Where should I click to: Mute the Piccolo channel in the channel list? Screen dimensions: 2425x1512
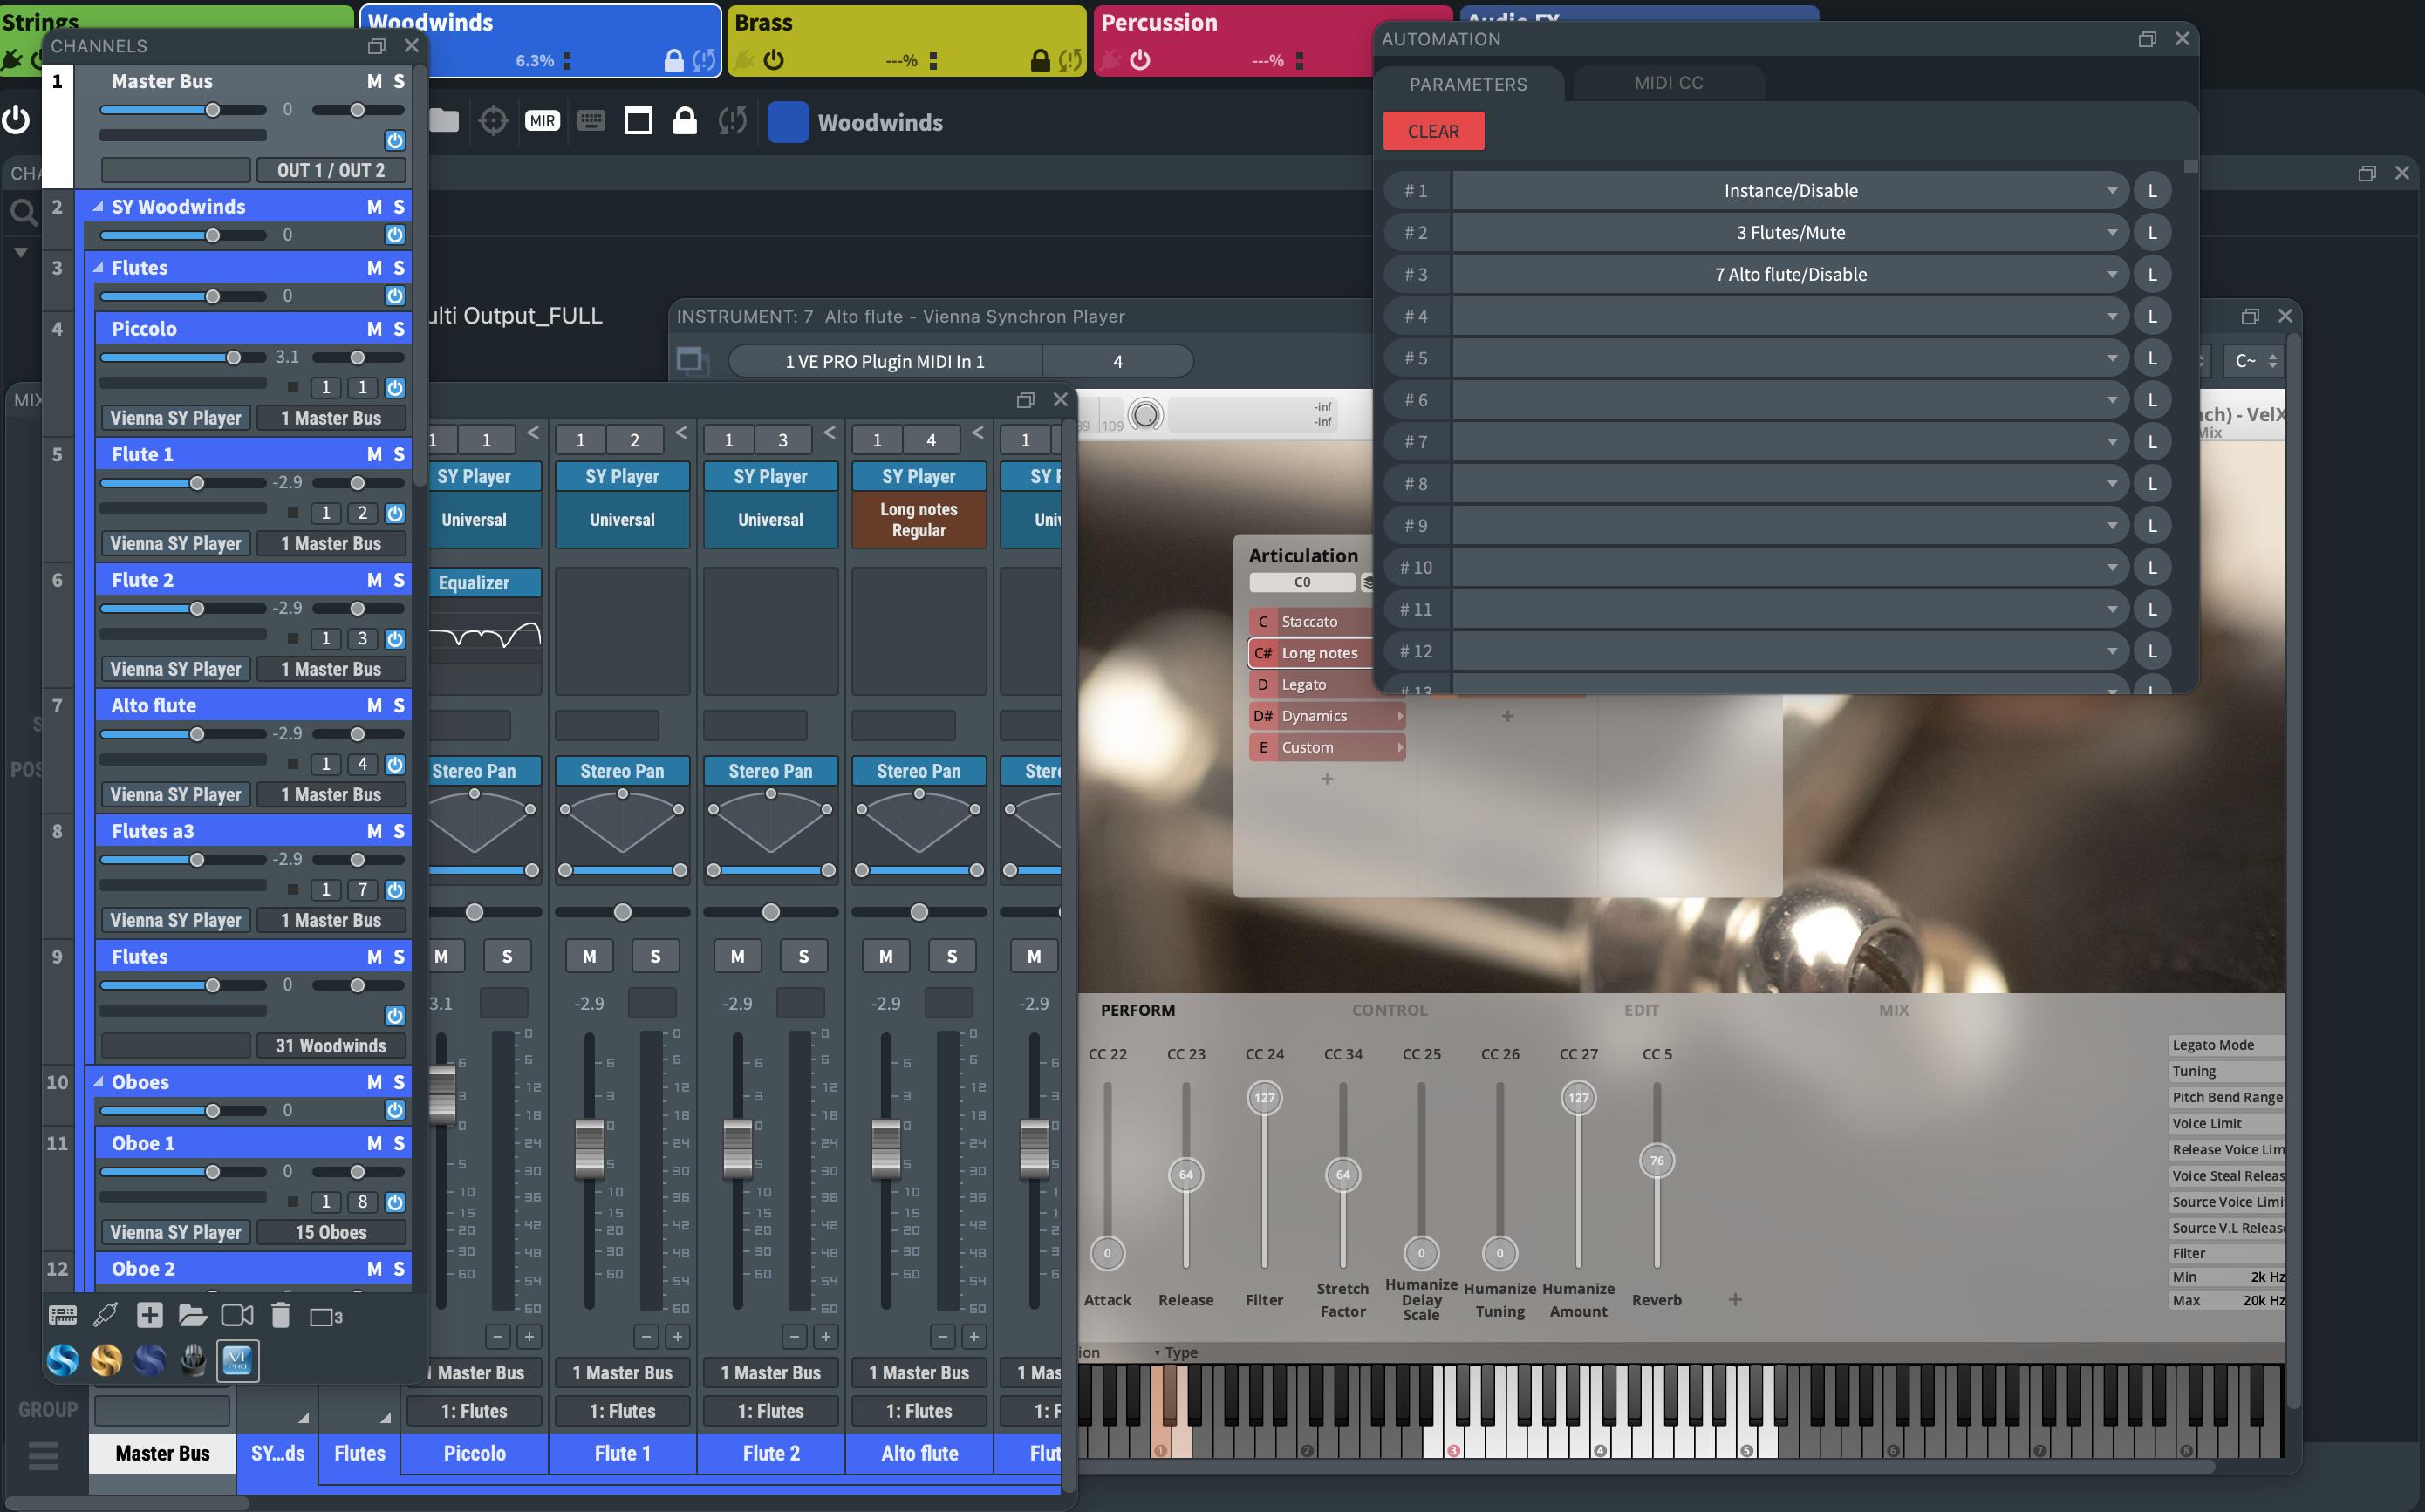(x=374, y=329)
